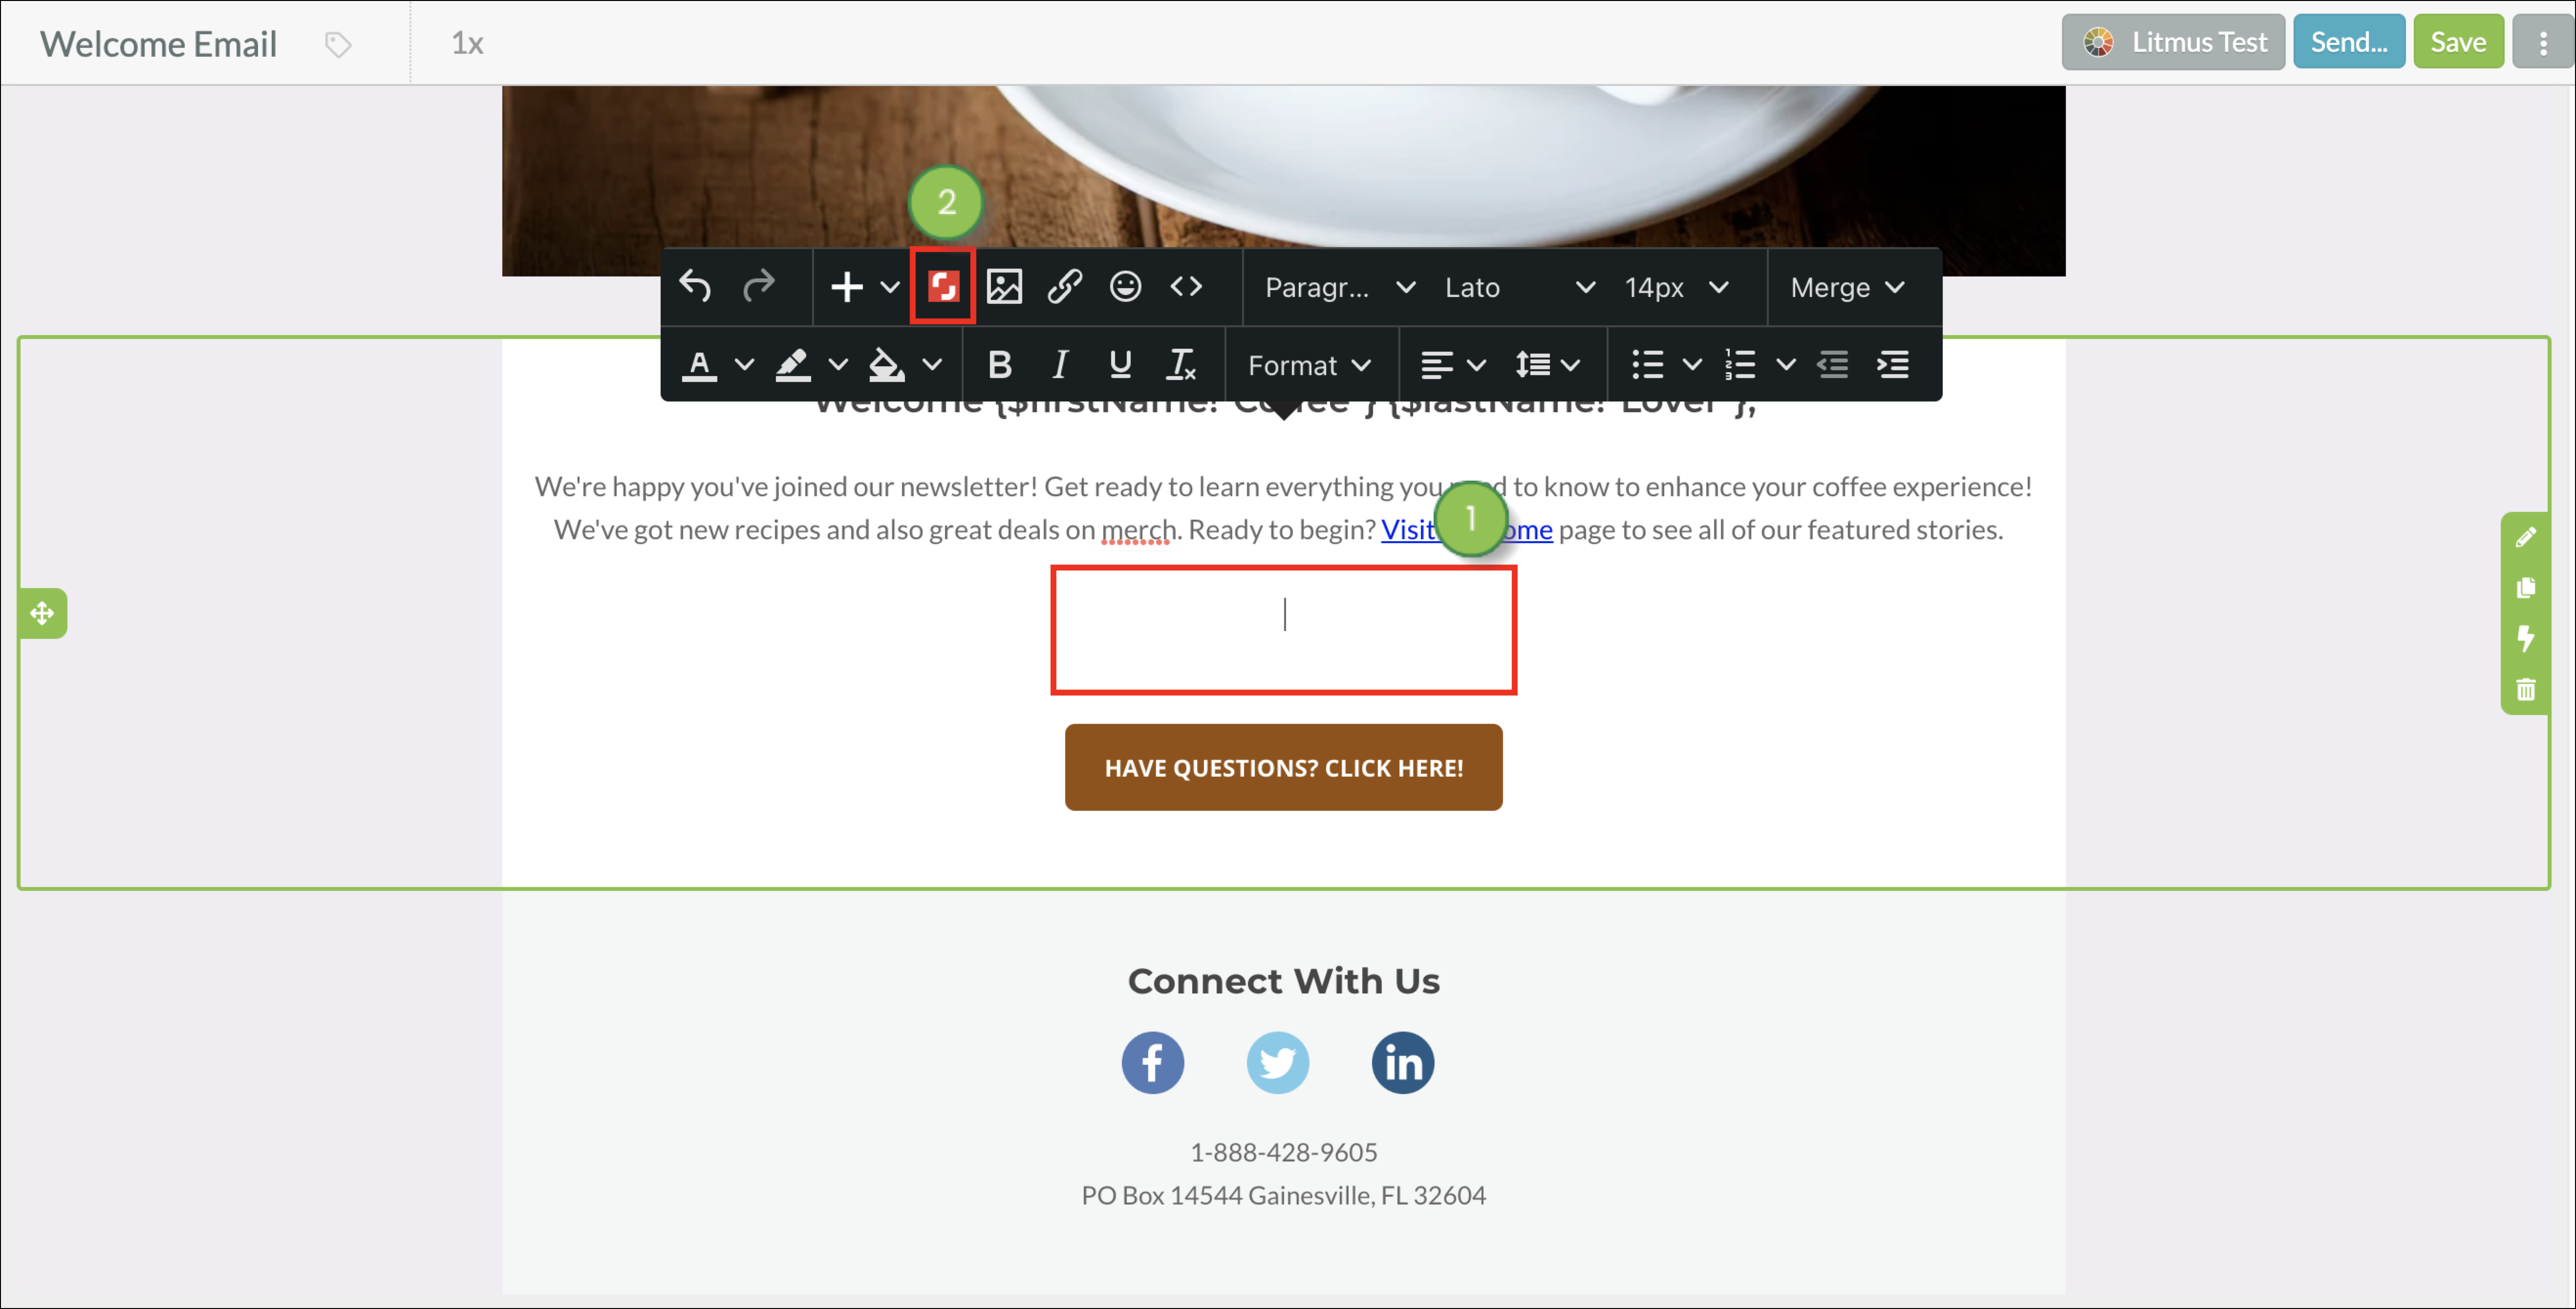Click the misspelled word merch
Viewport: 2576px width, 1309px height.
click(x=1138, y=530)
